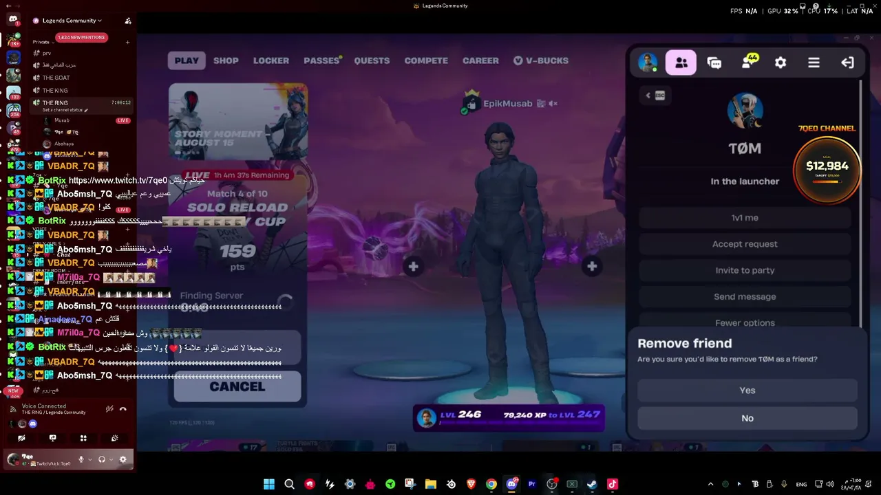
Task: Click the invite members icon beside Legends Community
Action: coord(128,21)
